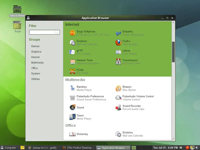Click the scrollbar down arrow

click(x=173, y=139)
